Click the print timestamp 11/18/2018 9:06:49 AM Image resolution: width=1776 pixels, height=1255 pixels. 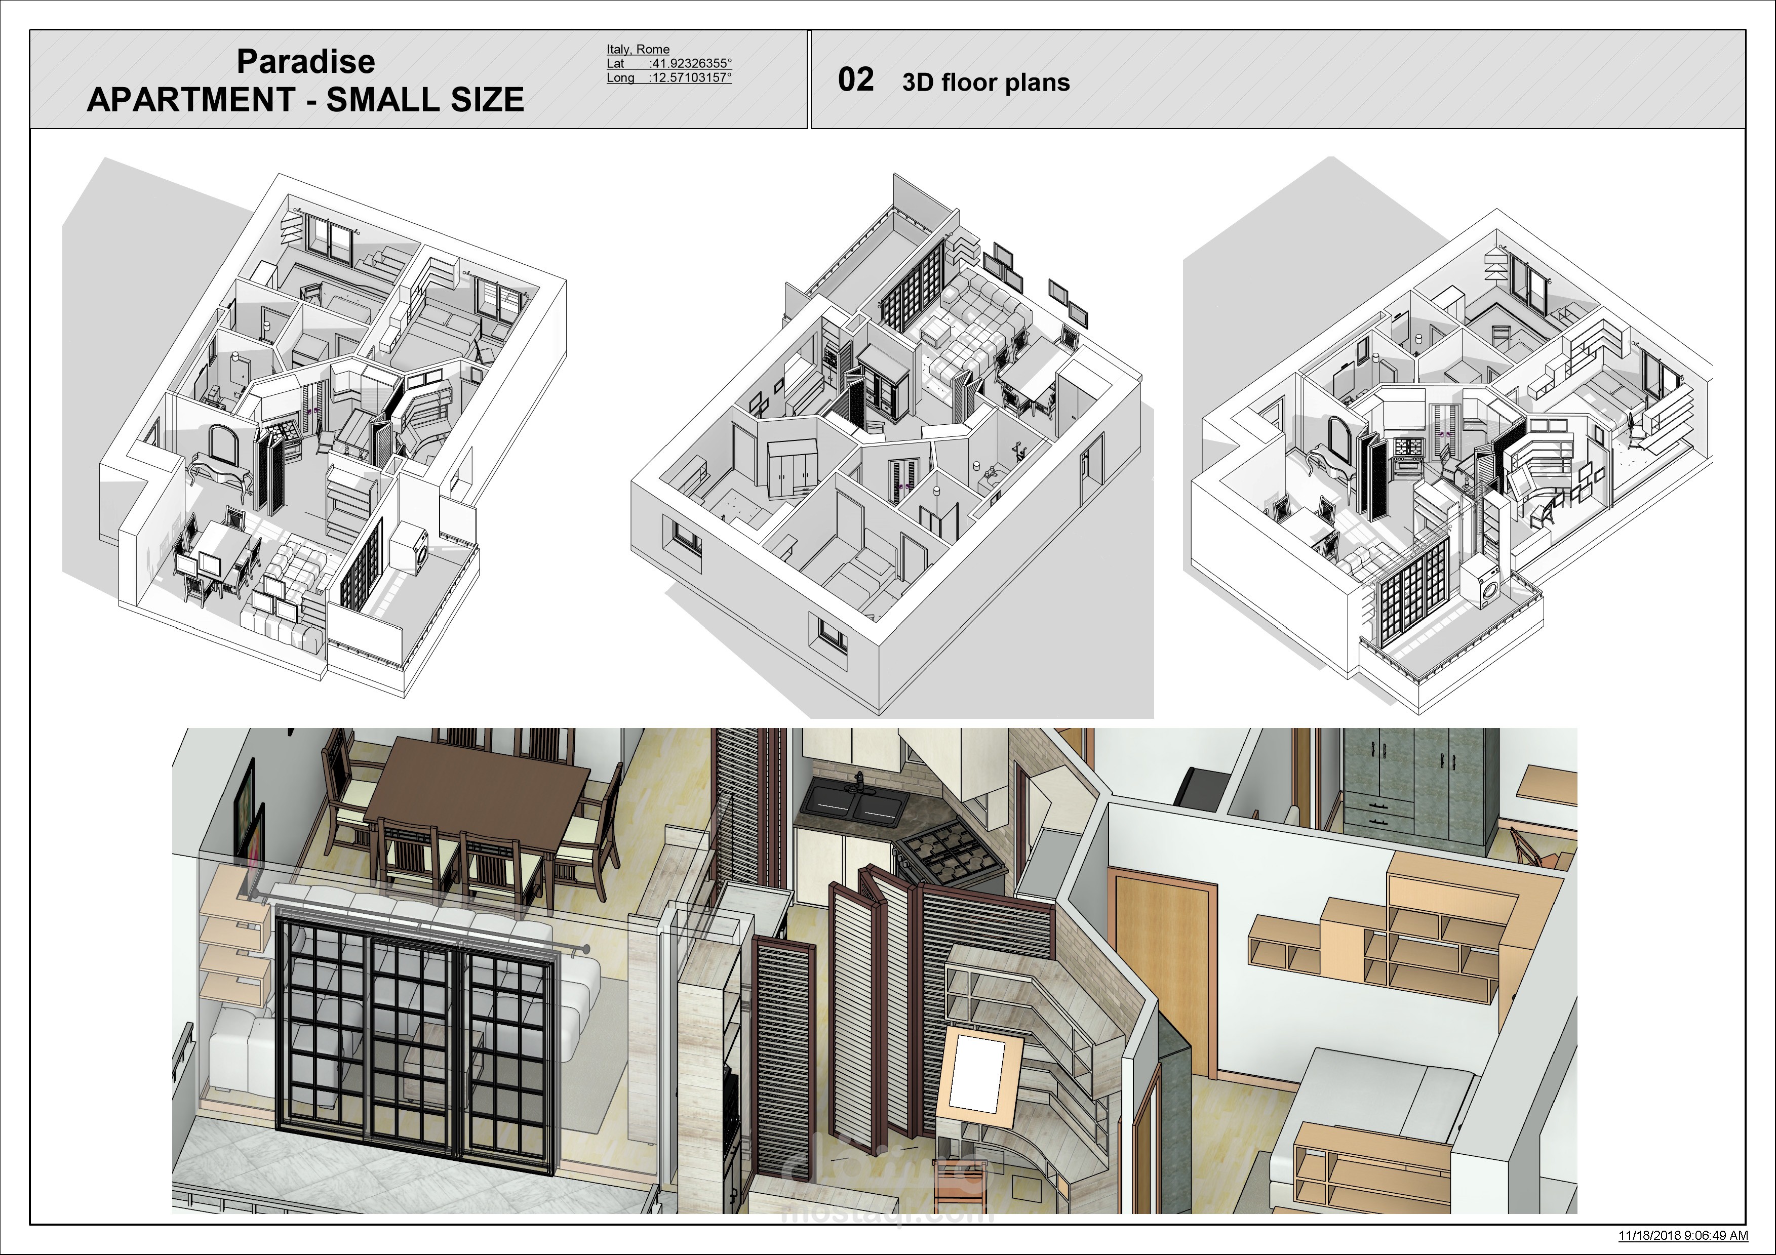coord(1683,1236)
